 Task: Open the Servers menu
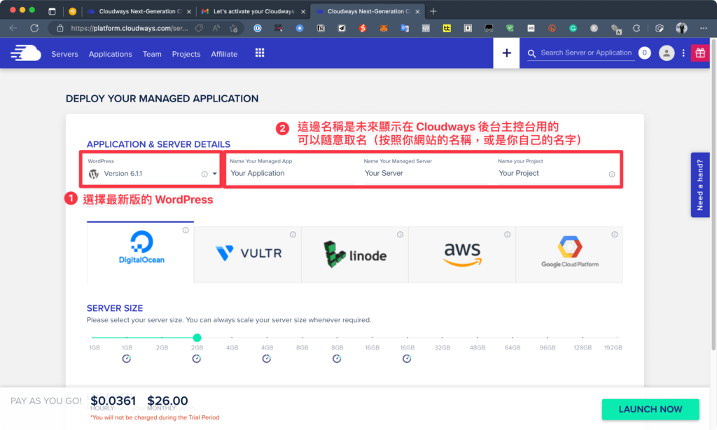[64, 54]
